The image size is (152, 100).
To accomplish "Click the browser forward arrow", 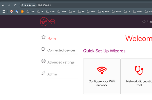I will pyautogui.click(x=9, y=5).
